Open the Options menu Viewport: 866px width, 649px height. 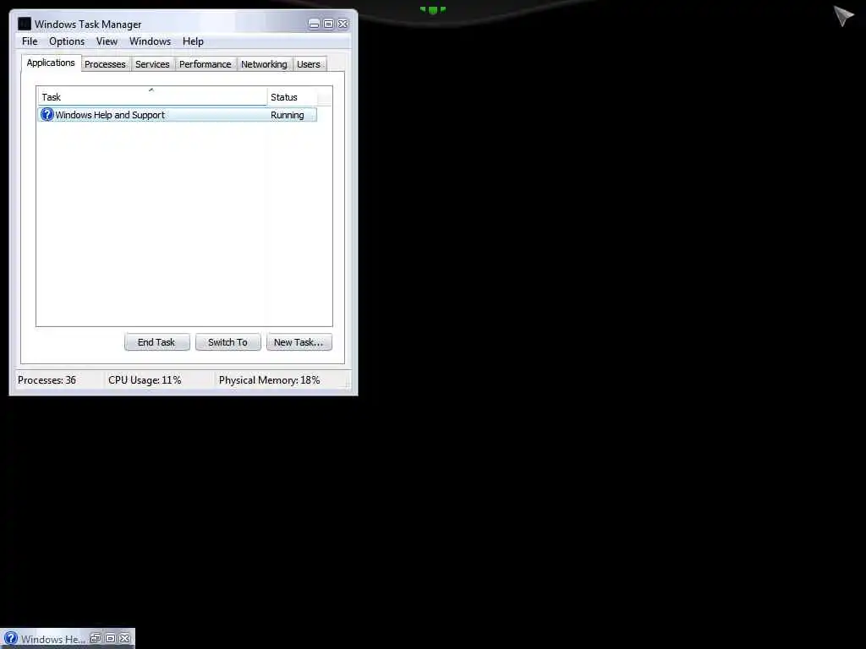pyautogui.click(x=67, y=41)
